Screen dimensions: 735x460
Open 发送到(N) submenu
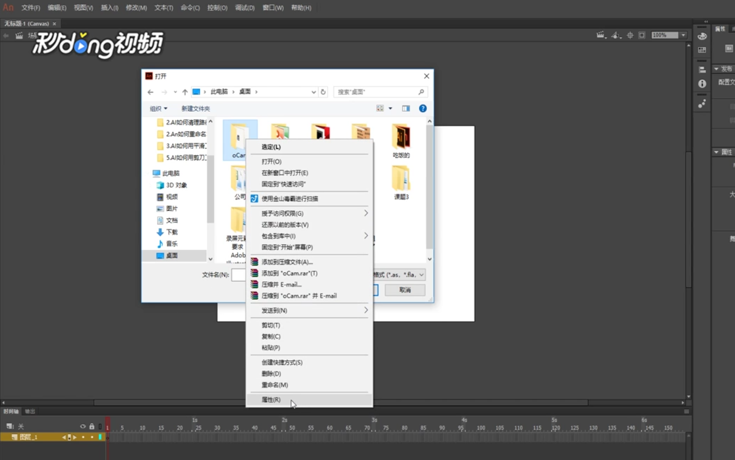(x=310, y=310)
